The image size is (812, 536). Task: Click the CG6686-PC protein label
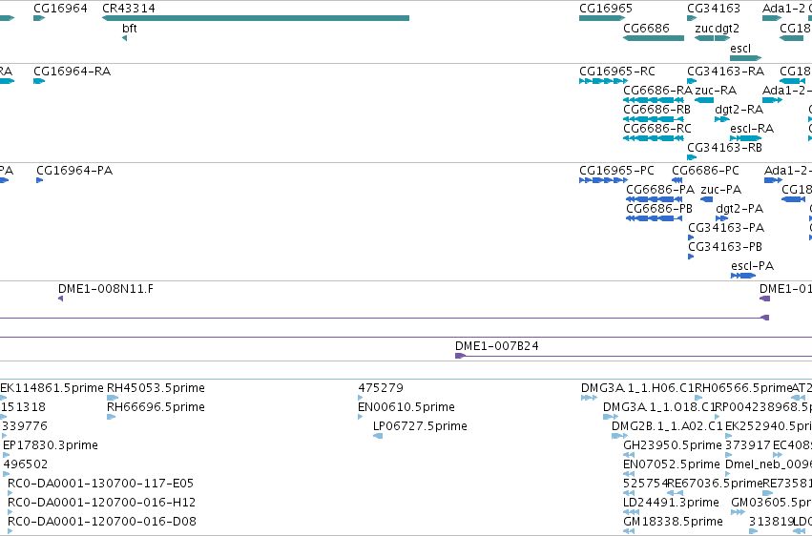705,171
